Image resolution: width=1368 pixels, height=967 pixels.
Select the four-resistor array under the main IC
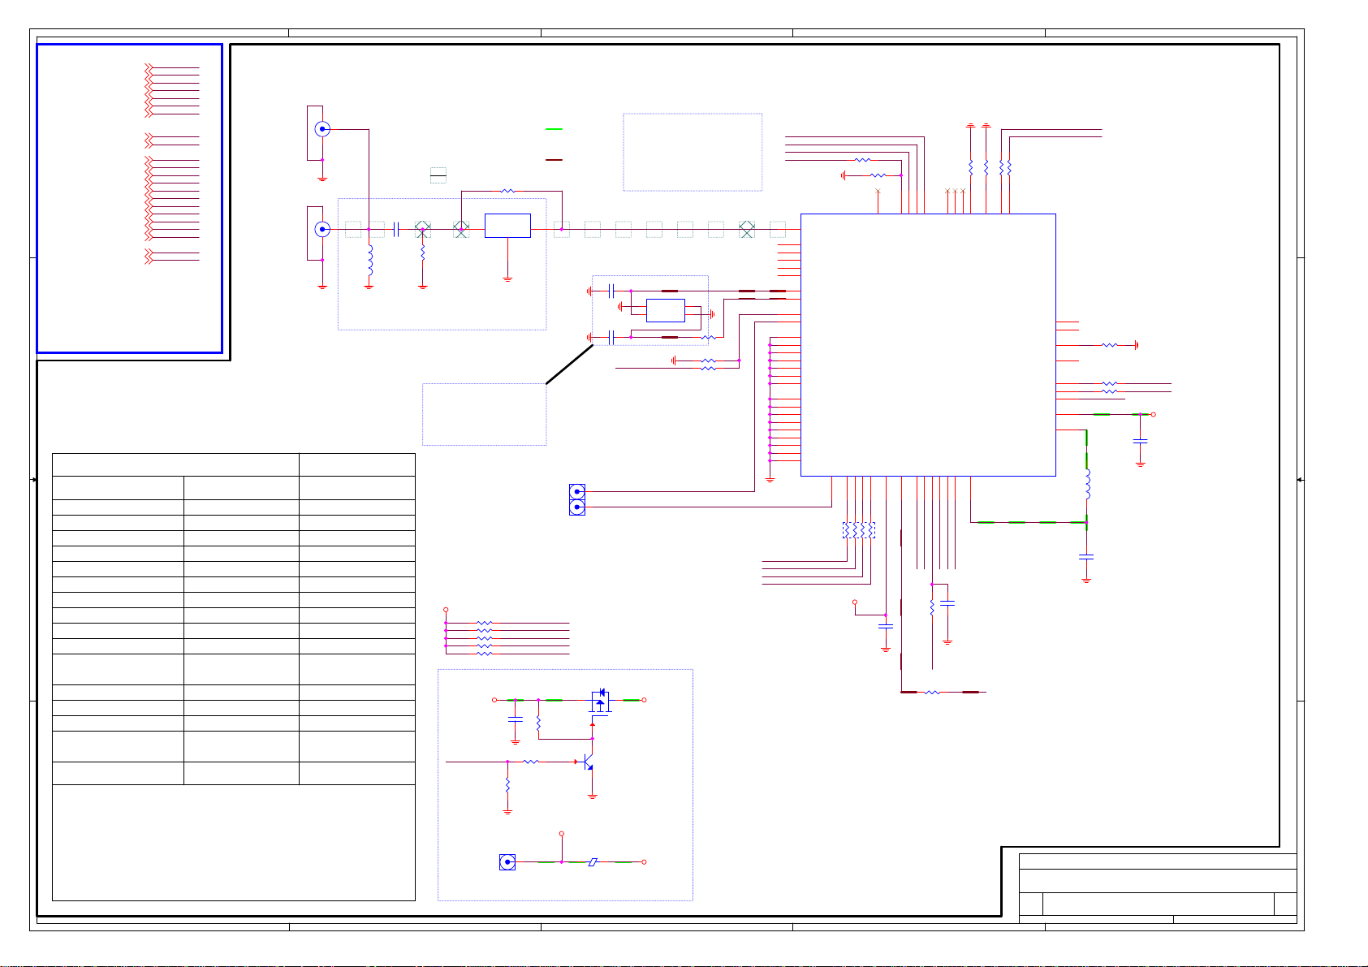[x=858, y=530]
